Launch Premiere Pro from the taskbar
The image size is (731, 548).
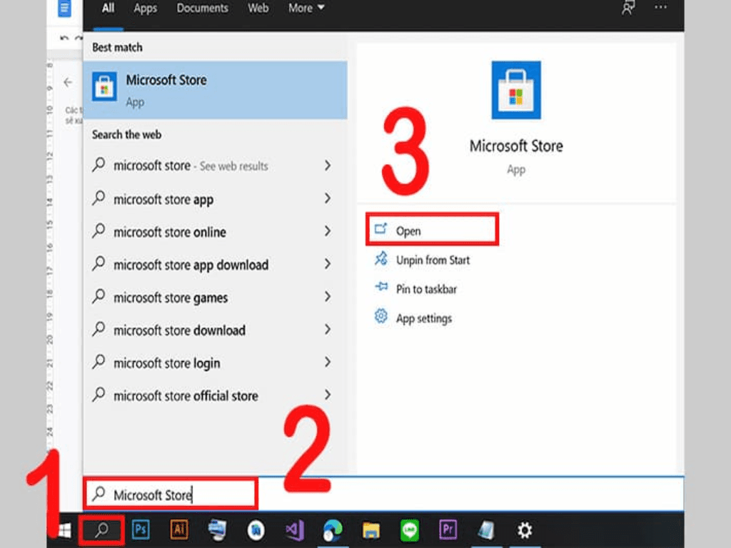point(448,530)
